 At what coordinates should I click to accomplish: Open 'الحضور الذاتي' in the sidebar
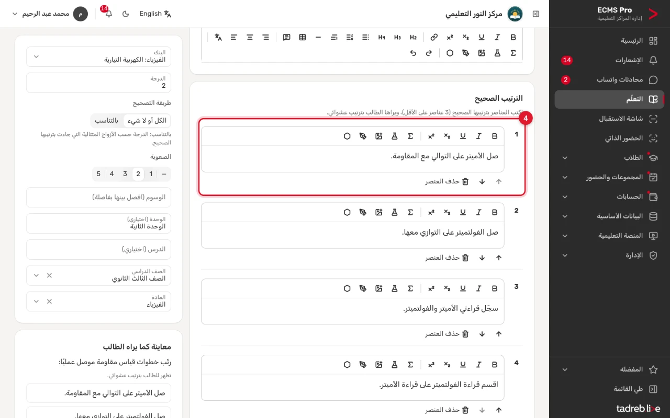pyautogui.click(x=609, y=138)
